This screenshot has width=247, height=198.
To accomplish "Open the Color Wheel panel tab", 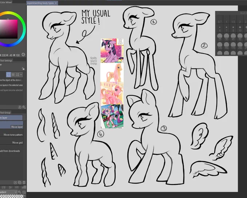I will (6, 3).
